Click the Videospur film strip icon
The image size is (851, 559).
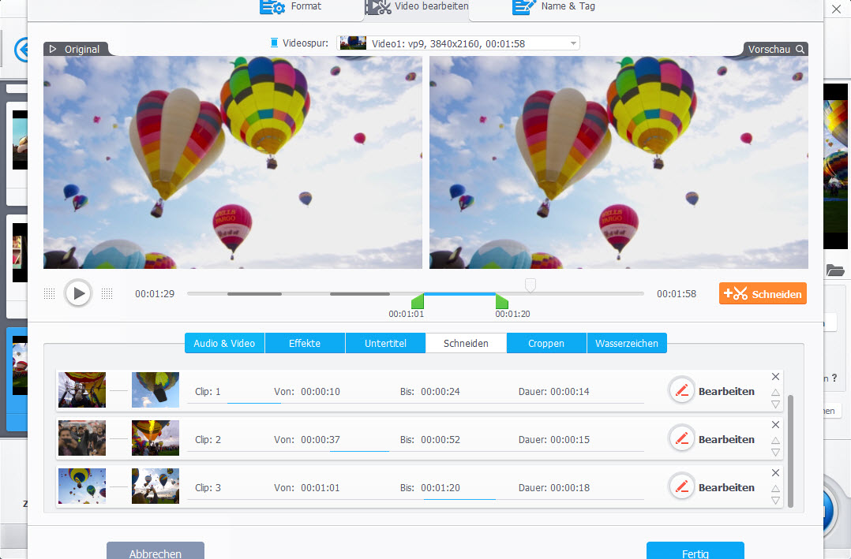(x=274, y=43)
